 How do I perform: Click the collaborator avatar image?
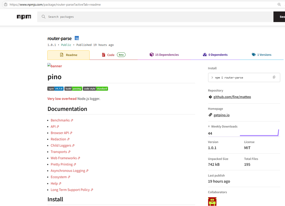tap(212, 201)
